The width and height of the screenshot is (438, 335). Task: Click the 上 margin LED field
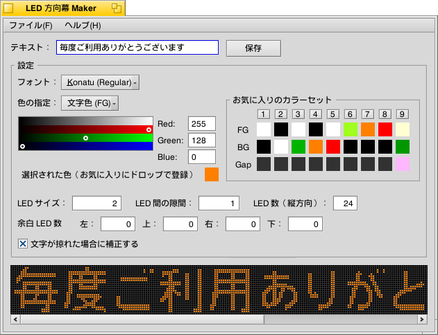click(x=180, y=224)
